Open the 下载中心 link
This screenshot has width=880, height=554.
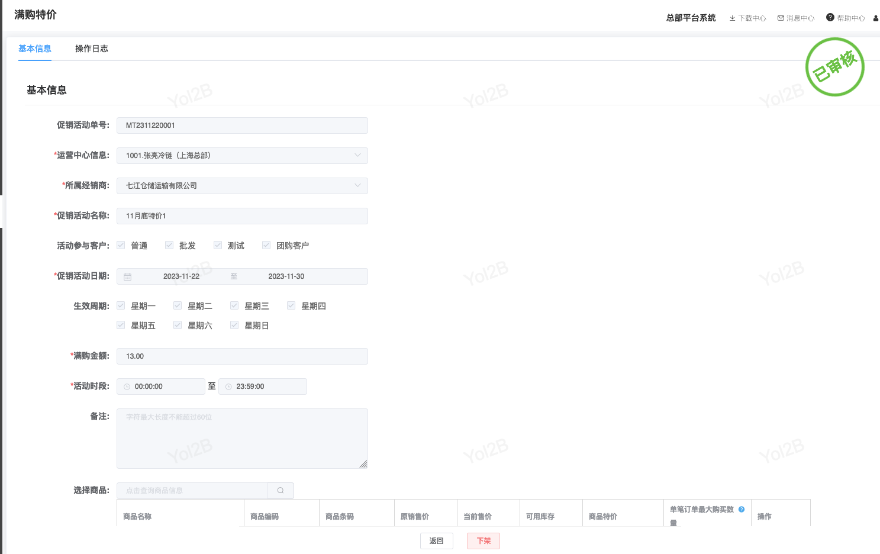752,18
